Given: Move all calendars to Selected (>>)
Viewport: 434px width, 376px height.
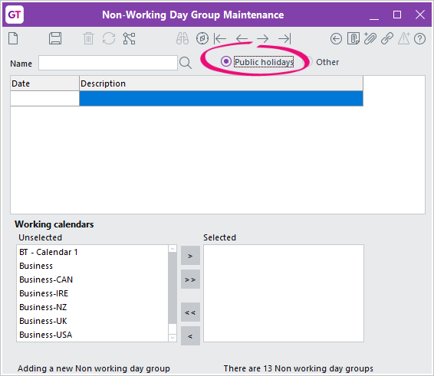Looking at the screenshot, I should click(190, 280).
